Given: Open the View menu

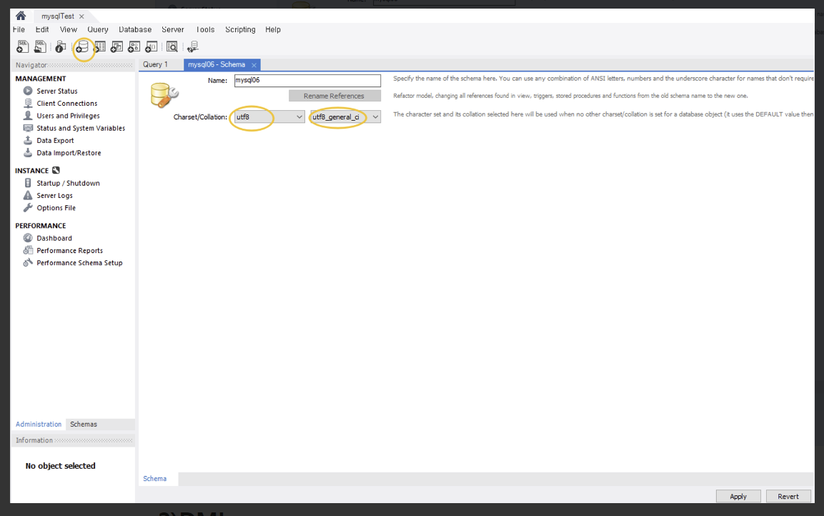Looking at the screenshot, I should tap(69, 29).
